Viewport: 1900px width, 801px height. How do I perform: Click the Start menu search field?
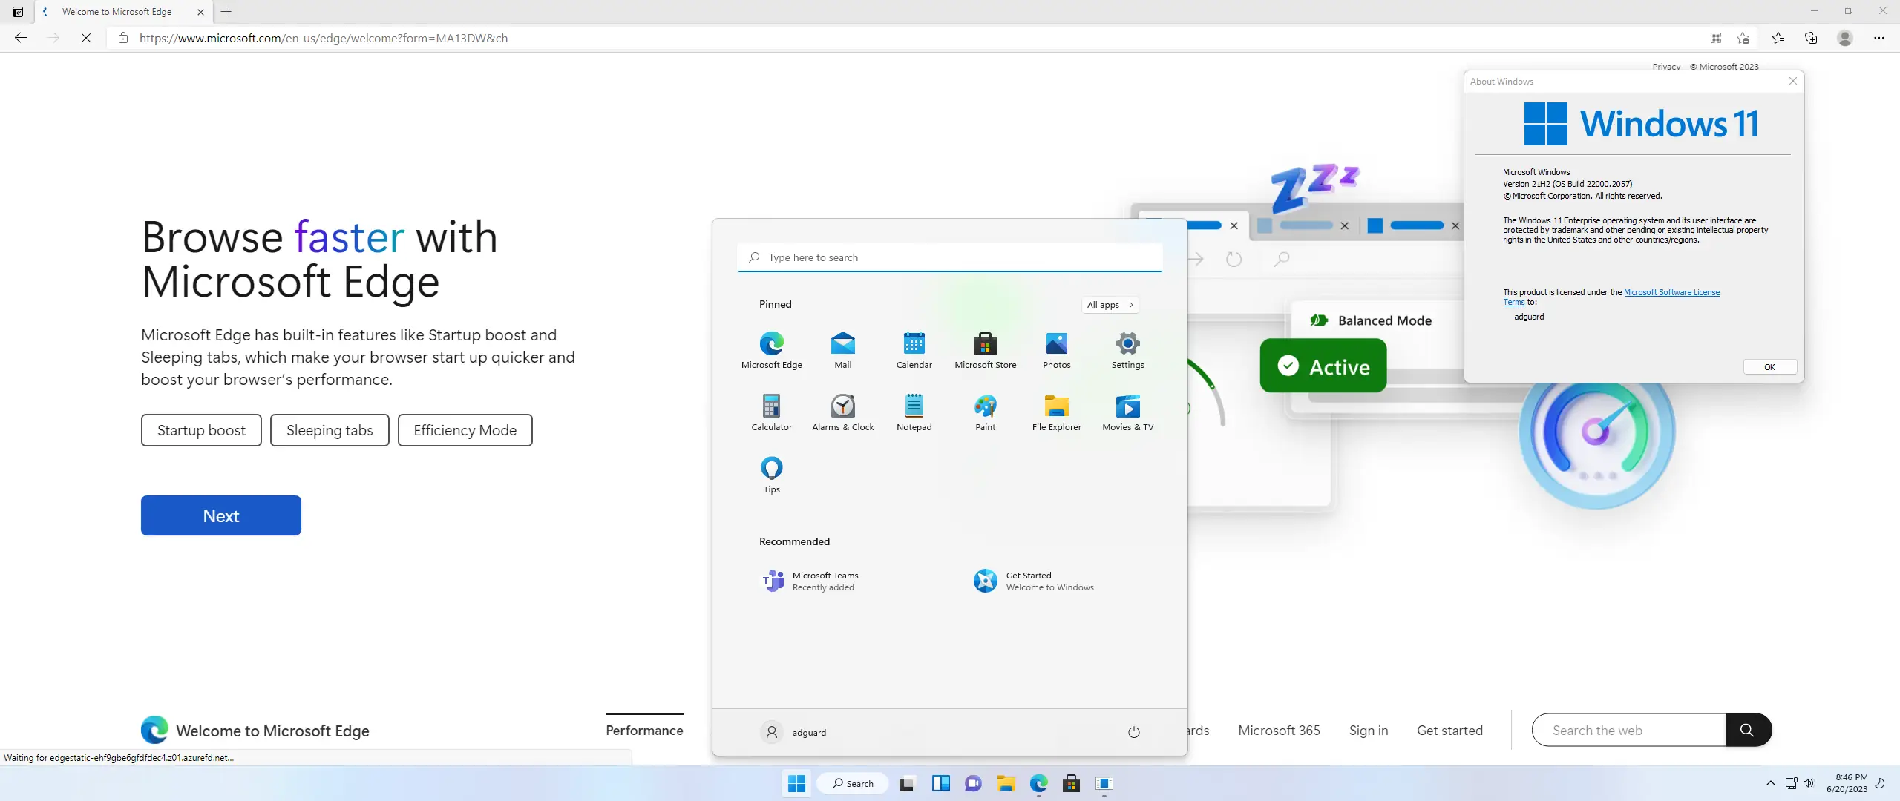950,257
